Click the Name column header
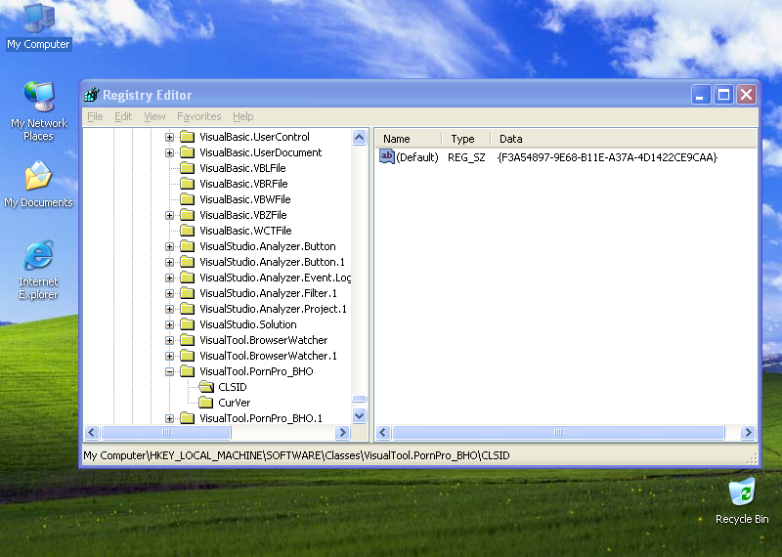782x557 pixels. [409, 139]
